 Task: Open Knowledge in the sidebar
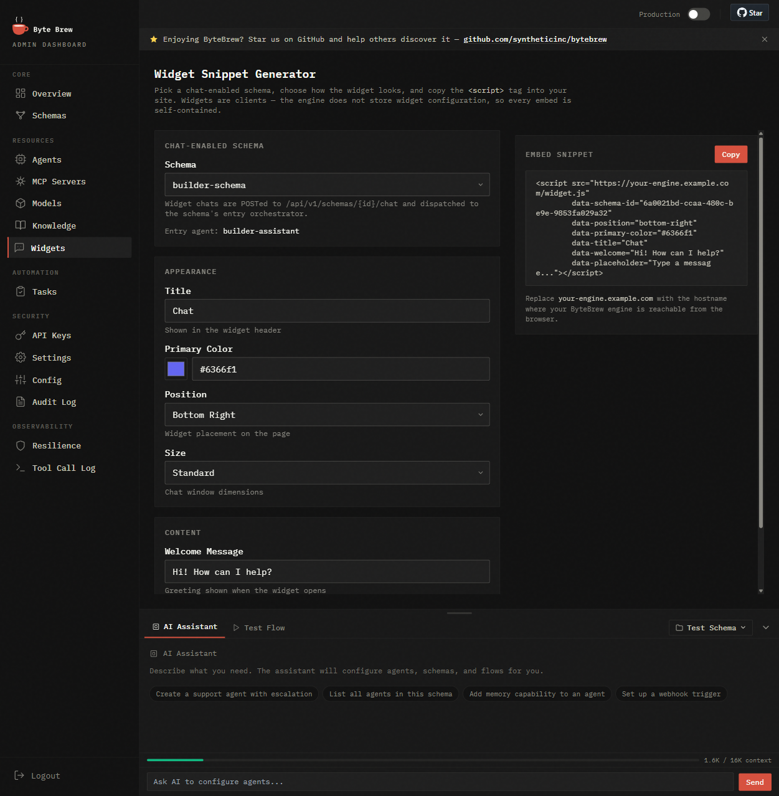tap(69, 225)
